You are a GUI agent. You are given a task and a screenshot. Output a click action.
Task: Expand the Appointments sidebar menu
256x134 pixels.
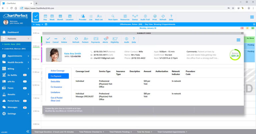(x=16, y=56)
